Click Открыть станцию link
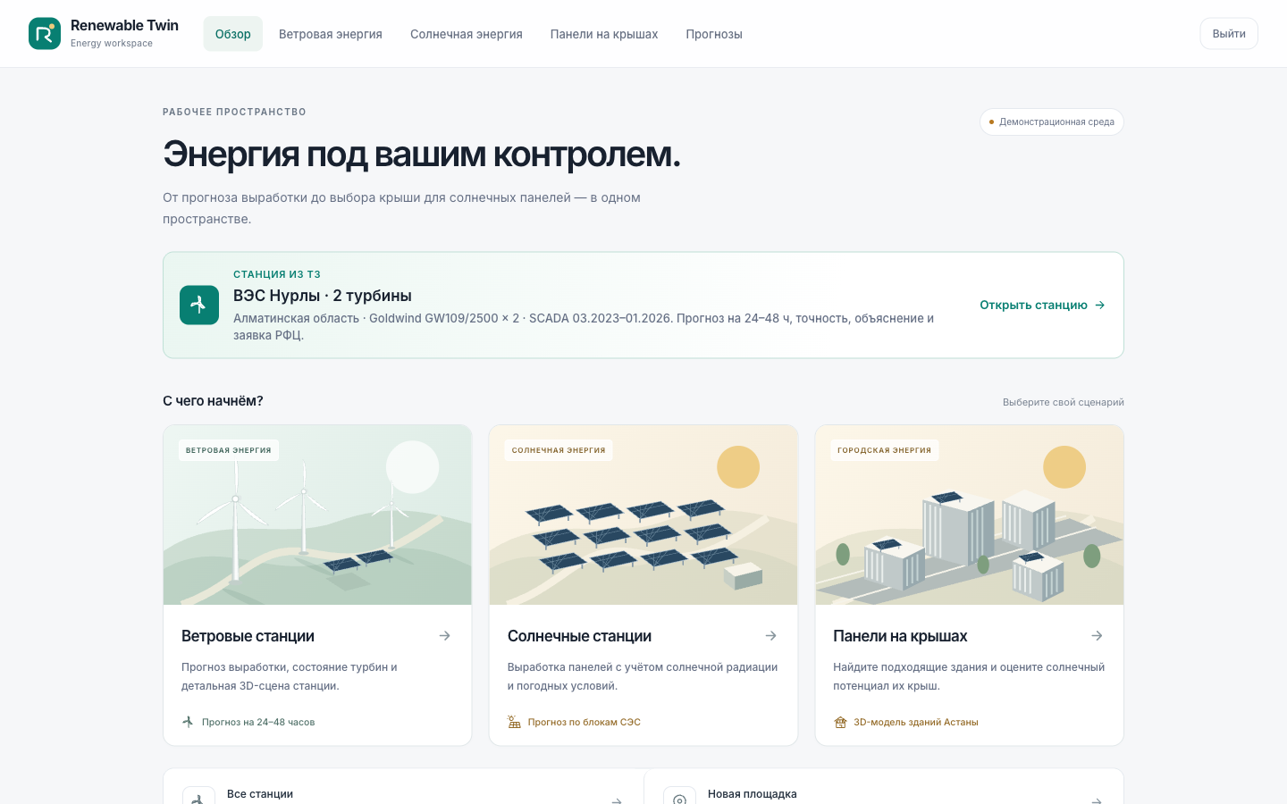This screenshot has height=804, width=1287. (1042, 305)
